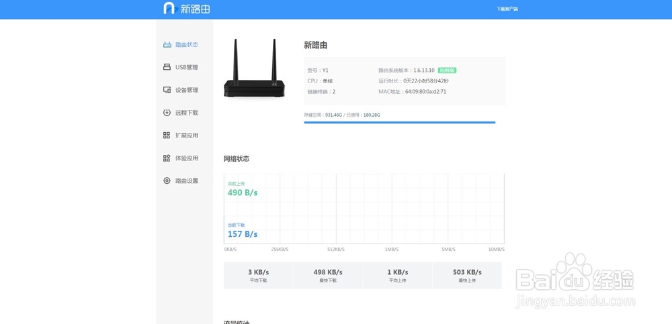Click the 新路由 logo icon in header

169,9
